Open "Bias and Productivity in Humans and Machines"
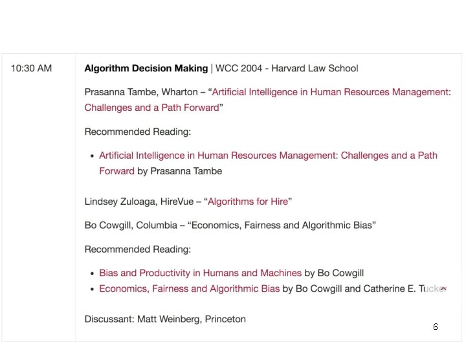Screen dimensions: 466x350 (x=200, y=273)
